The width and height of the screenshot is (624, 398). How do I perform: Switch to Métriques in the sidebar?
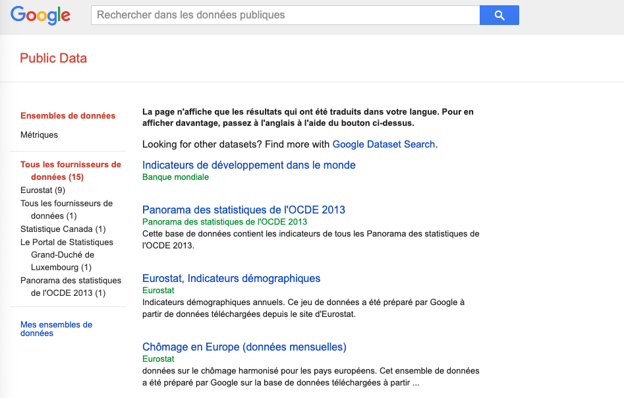pos(39,135)
